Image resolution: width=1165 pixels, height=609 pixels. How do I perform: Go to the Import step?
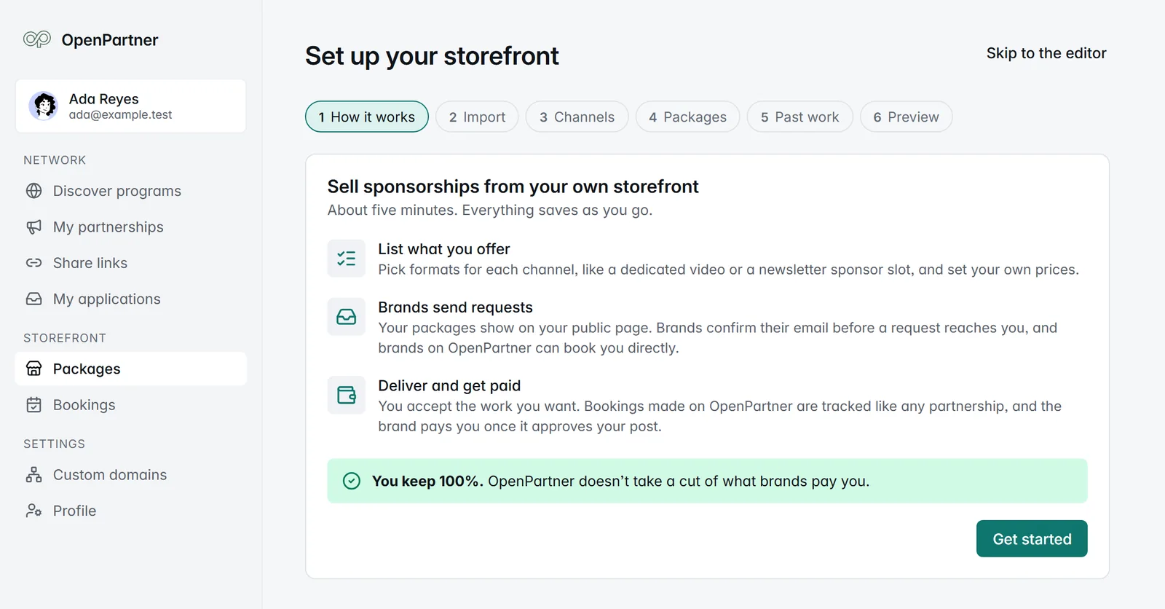pyautogui.click(x=477, y=117)
